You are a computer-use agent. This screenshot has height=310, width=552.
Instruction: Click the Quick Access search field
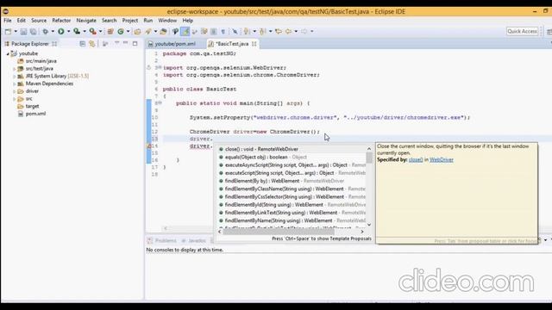[523, 31]
